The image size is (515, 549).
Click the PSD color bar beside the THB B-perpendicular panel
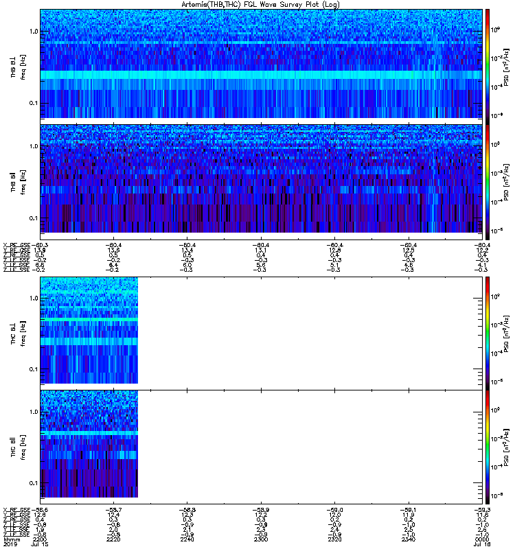coord(488,66)
